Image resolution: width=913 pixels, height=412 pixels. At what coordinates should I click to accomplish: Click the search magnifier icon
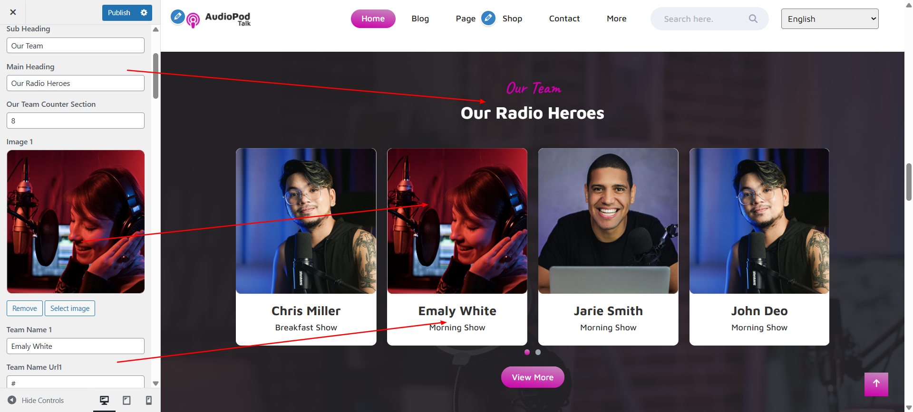[753, 19]
